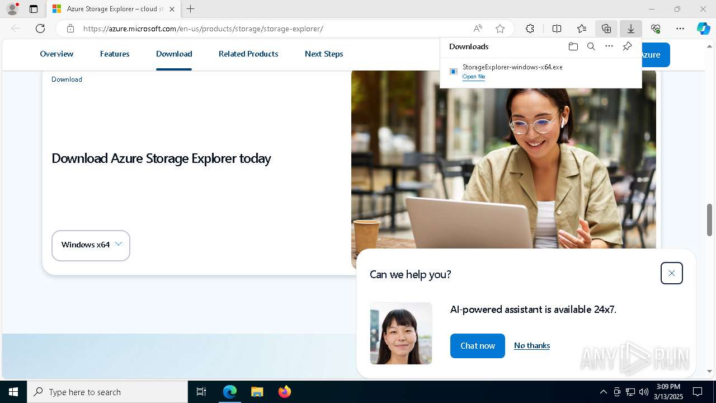Refresh the current page

click(x=40, y=29)
